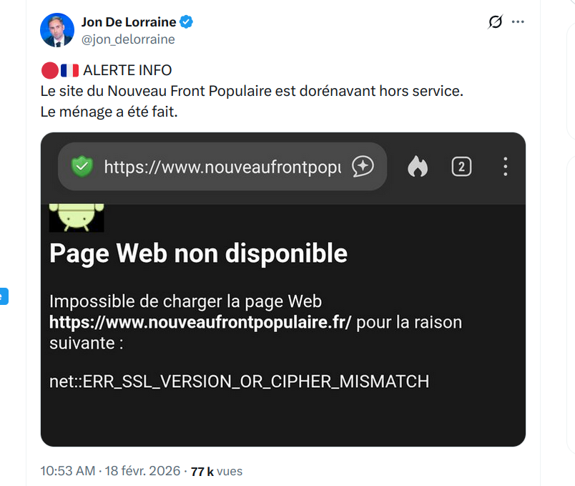The width and height of the screenshot is (575, 486).
Task: Click the French flag emoji in the tweet
Action: [x=69, y=70]
